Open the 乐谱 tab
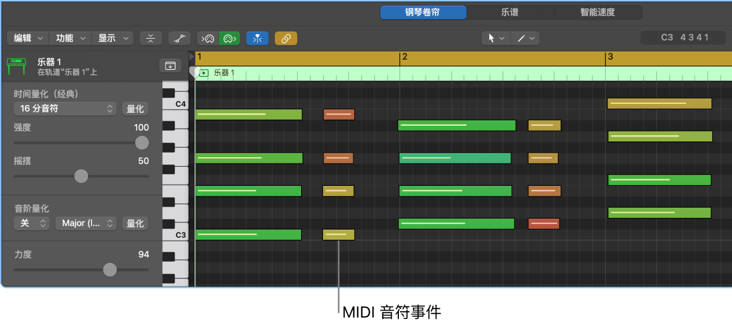The width and height of the screenshot is (732, 324). (x=510, y=12)
